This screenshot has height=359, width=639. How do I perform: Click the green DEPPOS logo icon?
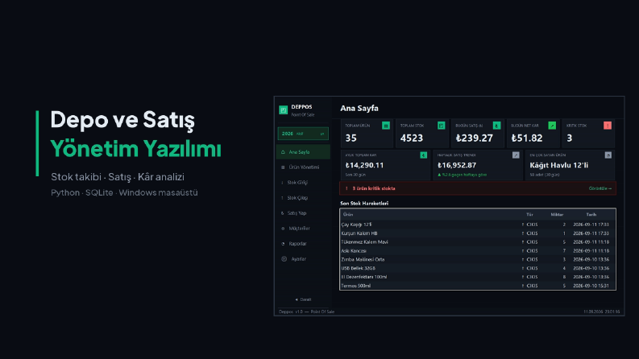pyautogui.click(x=283, y=110)
